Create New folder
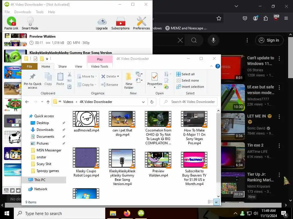The width and height of the screenshot is (293, 219). [x=129, y=81]
